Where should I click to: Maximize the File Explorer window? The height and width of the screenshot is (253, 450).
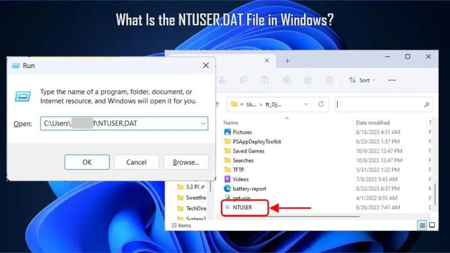408,57
